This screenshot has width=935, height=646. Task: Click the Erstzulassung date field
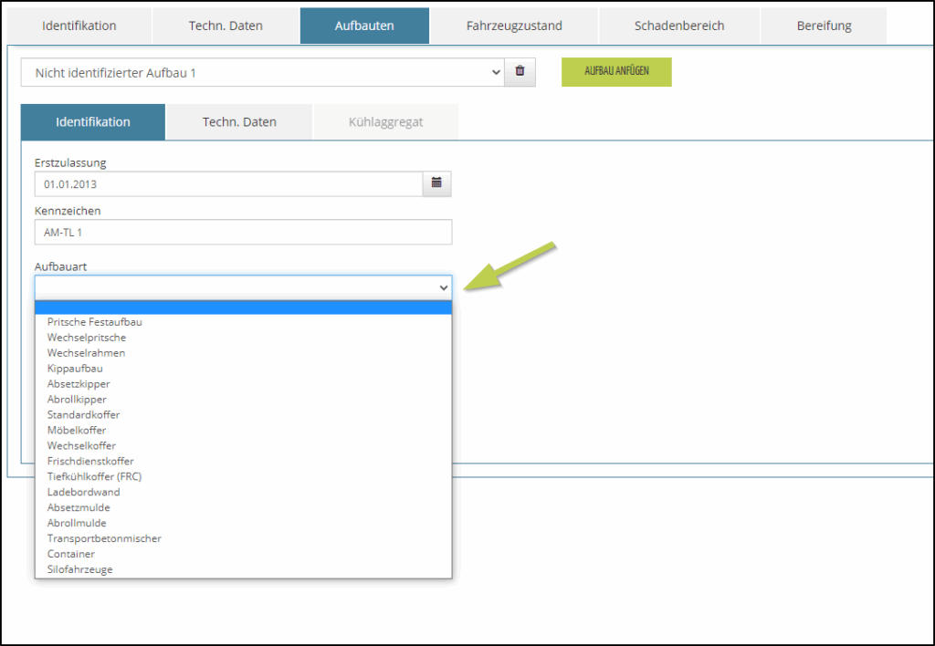tap(228, 183)
